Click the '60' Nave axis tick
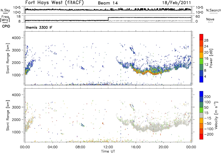221x153 pixels. click(x=198, y=17)
